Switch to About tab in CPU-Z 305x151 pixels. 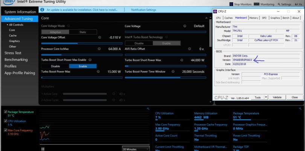pos(296,18)
